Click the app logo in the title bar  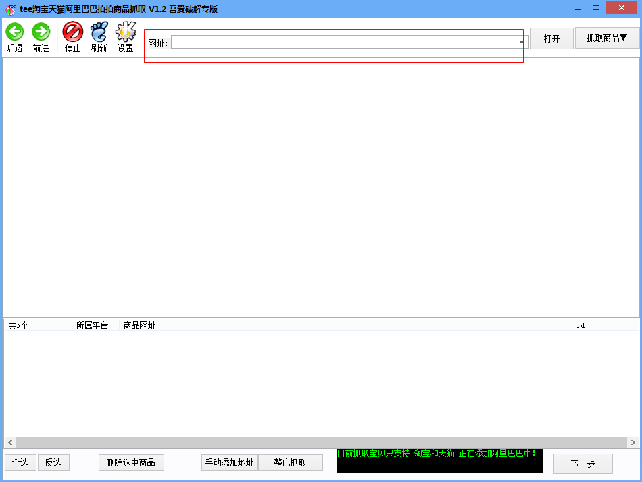pyautogui.click(x=11, y=9)
